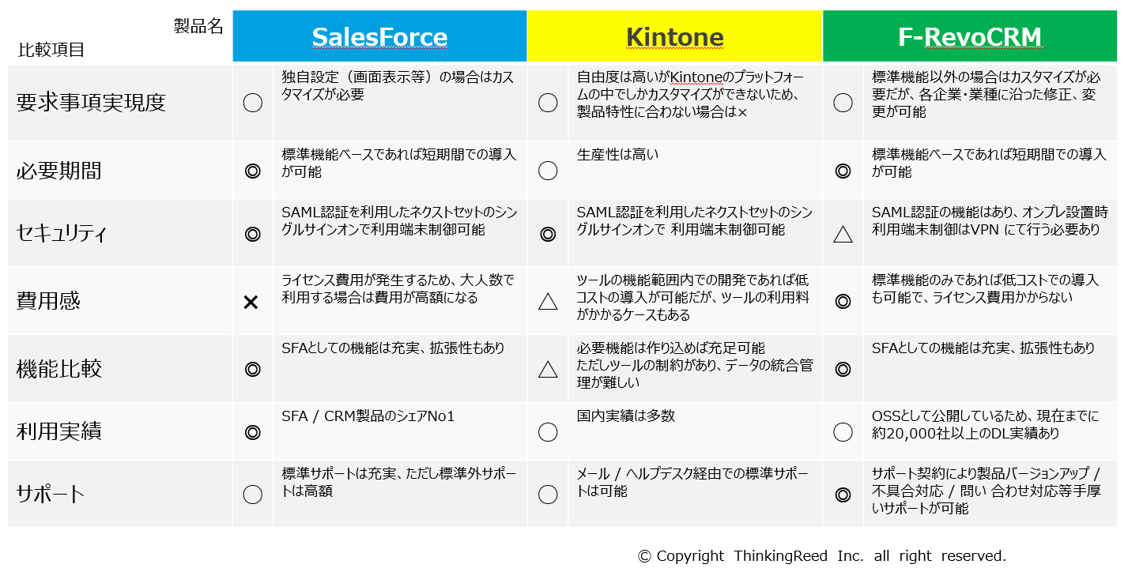Click the 'SFA / CRM製品のシェアNo1' text cell

click(368, 416)
